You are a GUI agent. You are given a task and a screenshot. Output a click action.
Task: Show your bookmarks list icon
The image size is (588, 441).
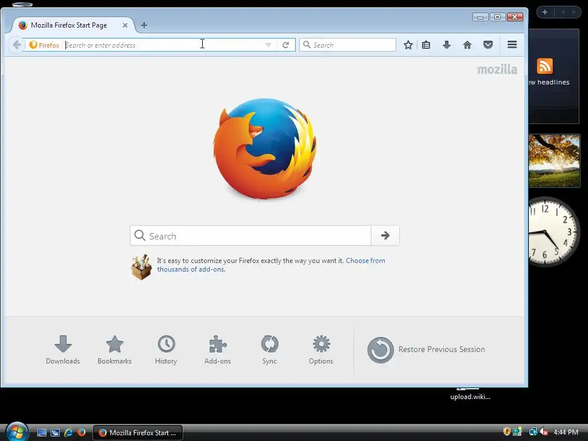tap(426, 45)
